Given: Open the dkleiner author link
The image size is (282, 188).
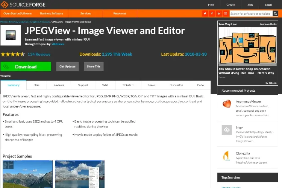Looking at the screenshot, I should (58, 44).
